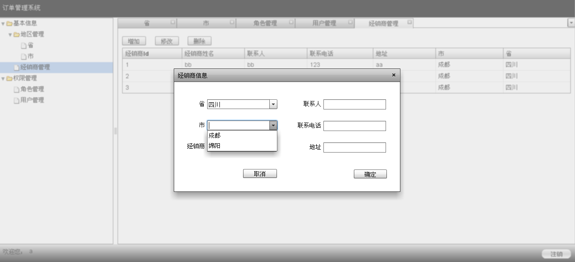Close the 经销商管理 tab with its close icon
Viewport: 575px width, 262px height.
409,22
